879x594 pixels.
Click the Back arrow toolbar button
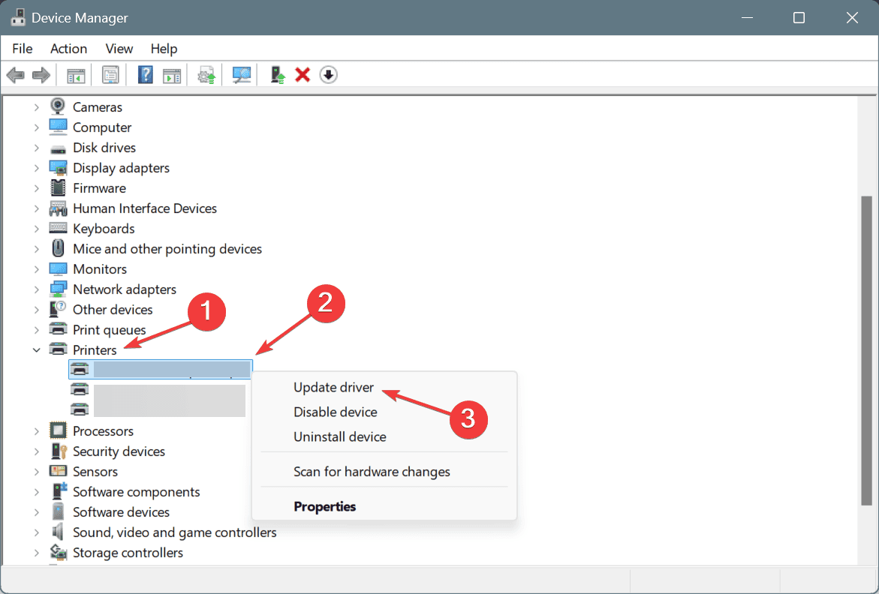click(16, 75)
